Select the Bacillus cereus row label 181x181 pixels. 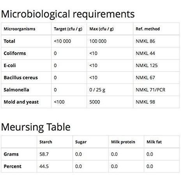tap(21, 78)
